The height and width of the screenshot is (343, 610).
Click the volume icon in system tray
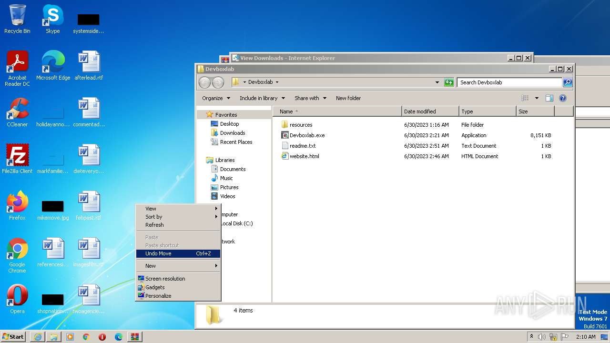(x=542, y=337)
